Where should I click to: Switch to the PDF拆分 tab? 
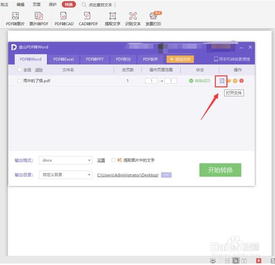(123, 59)
